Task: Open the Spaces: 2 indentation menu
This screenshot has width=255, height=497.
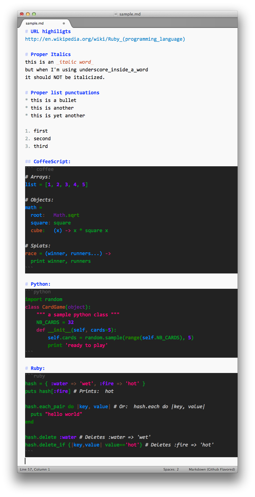Action: point(171,469)
